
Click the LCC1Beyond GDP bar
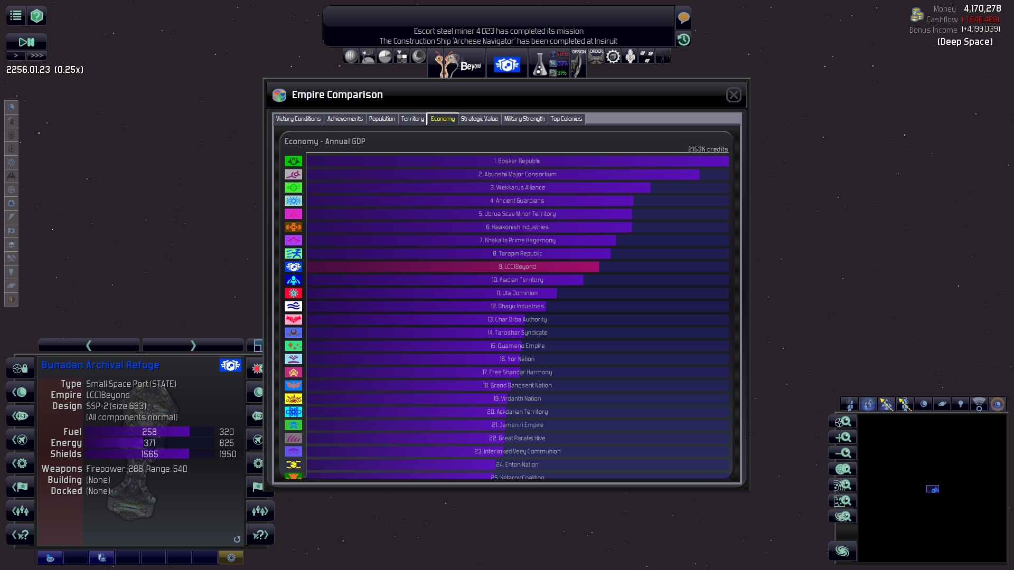point(453,267)
